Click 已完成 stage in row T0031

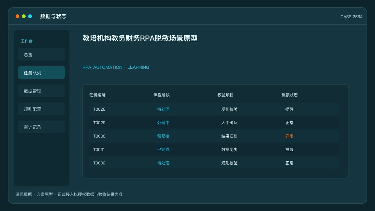163,149
